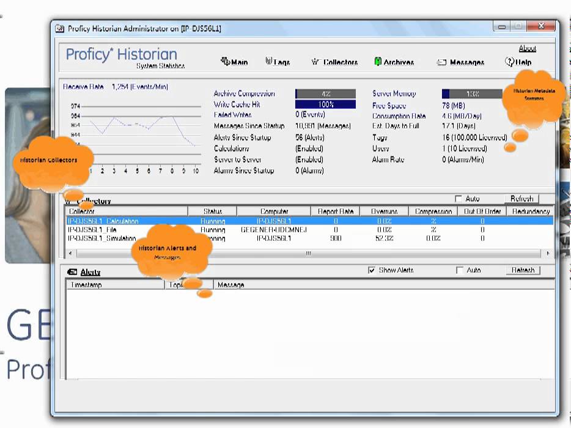Refresh the Collectors list

tap(521, 199)
